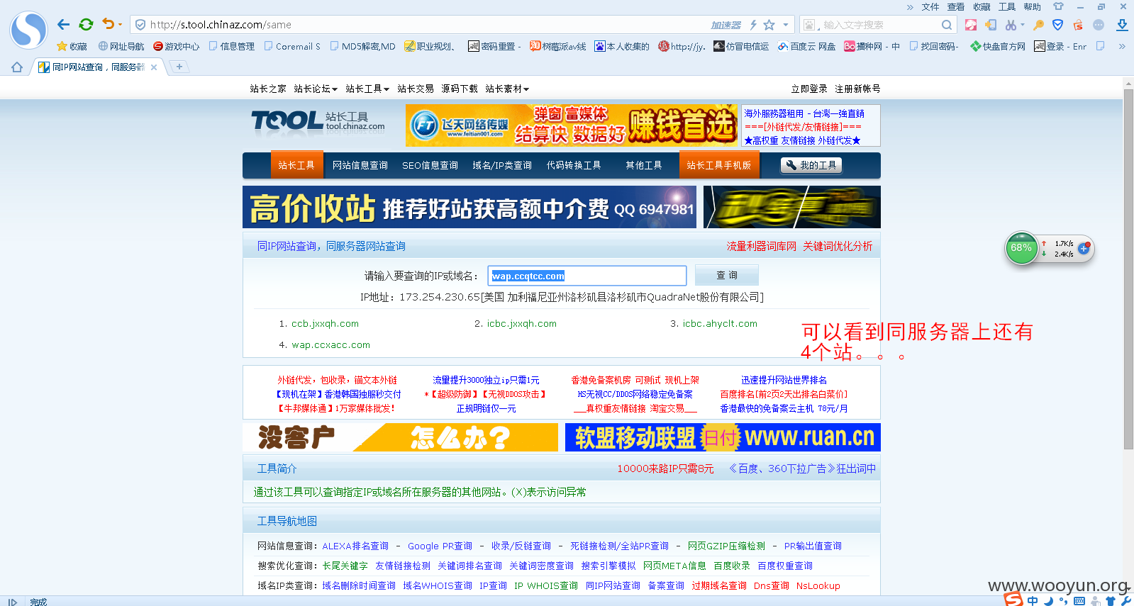Open the 网址导航 bookmark

tap(121, 46)
